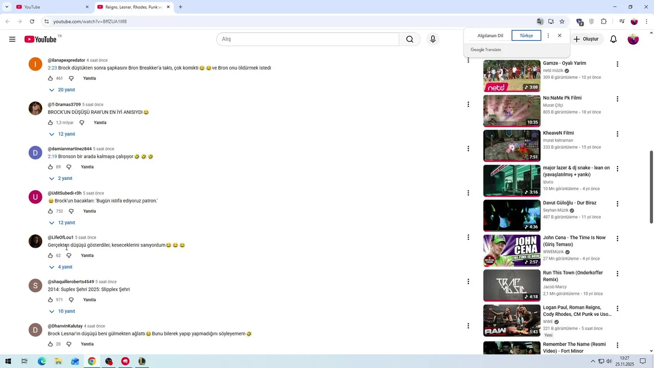This screenshot has width=654, height=368.
Task: Click the page vertical scrollbar thumb
Action: 651,187
